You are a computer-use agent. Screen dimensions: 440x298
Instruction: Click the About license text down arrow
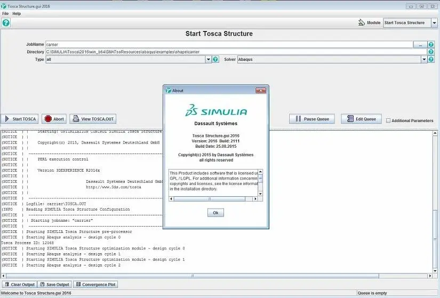click(x=260, y=194)
